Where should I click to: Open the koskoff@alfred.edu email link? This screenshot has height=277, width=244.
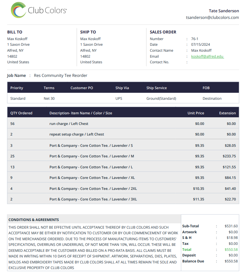(207, 56)
